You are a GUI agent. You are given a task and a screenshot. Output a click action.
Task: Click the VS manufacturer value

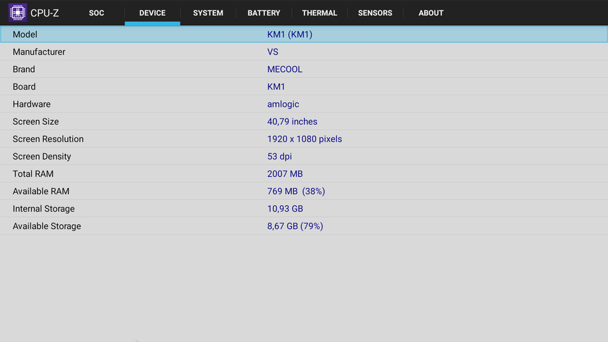point(272,52)
